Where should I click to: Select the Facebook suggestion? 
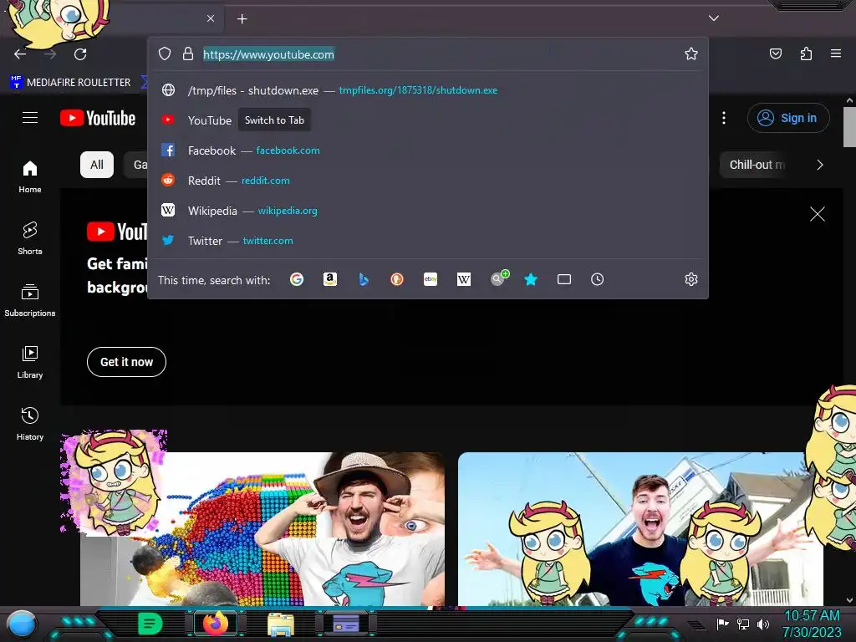click(x=428, y=150)
